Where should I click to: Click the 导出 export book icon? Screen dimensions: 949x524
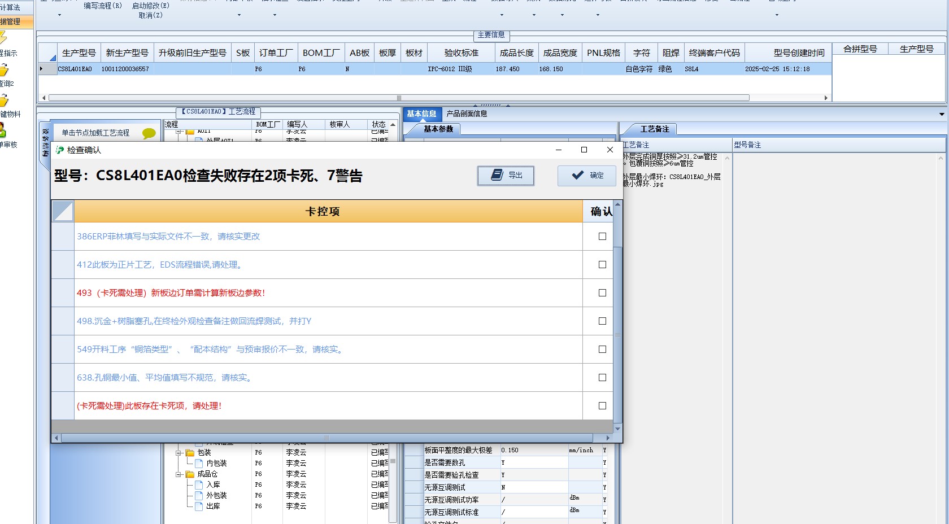[497, 175]
